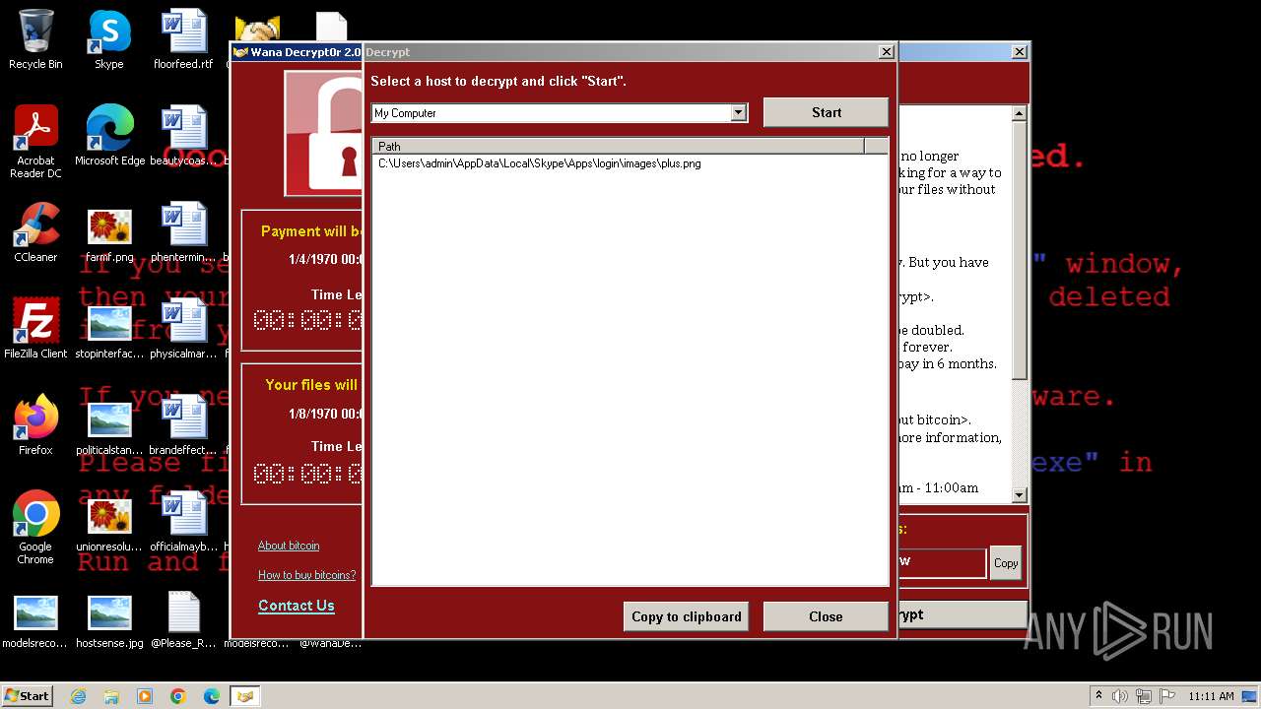The width and height of the screenshot is (1261, 709).
Task: Click the Decrypt dialog title bar X
Action: 886,52
